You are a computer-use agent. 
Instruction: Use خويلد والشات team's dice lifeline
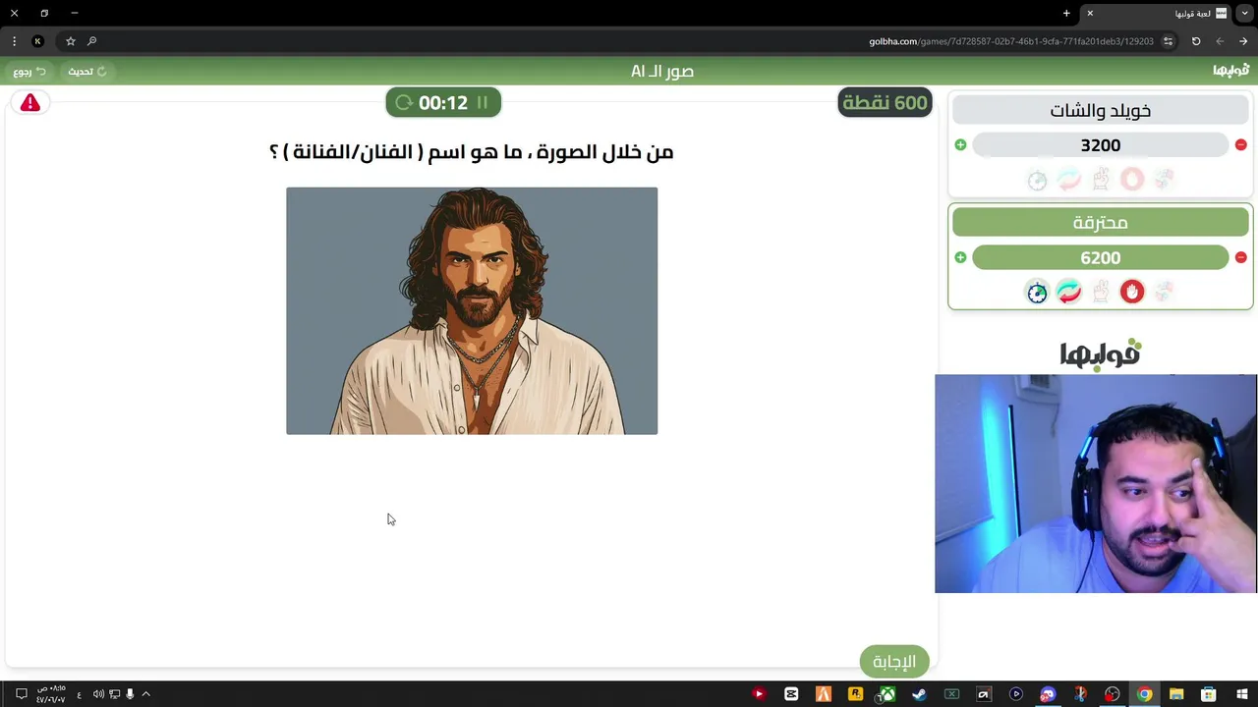pos(1164,180)
